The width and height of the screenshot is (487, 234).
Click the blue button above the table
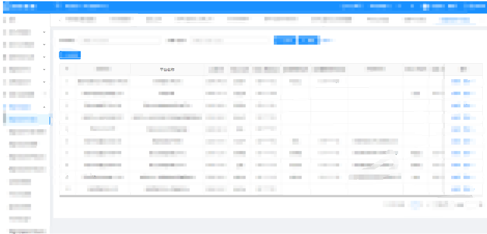pos(70,55)
